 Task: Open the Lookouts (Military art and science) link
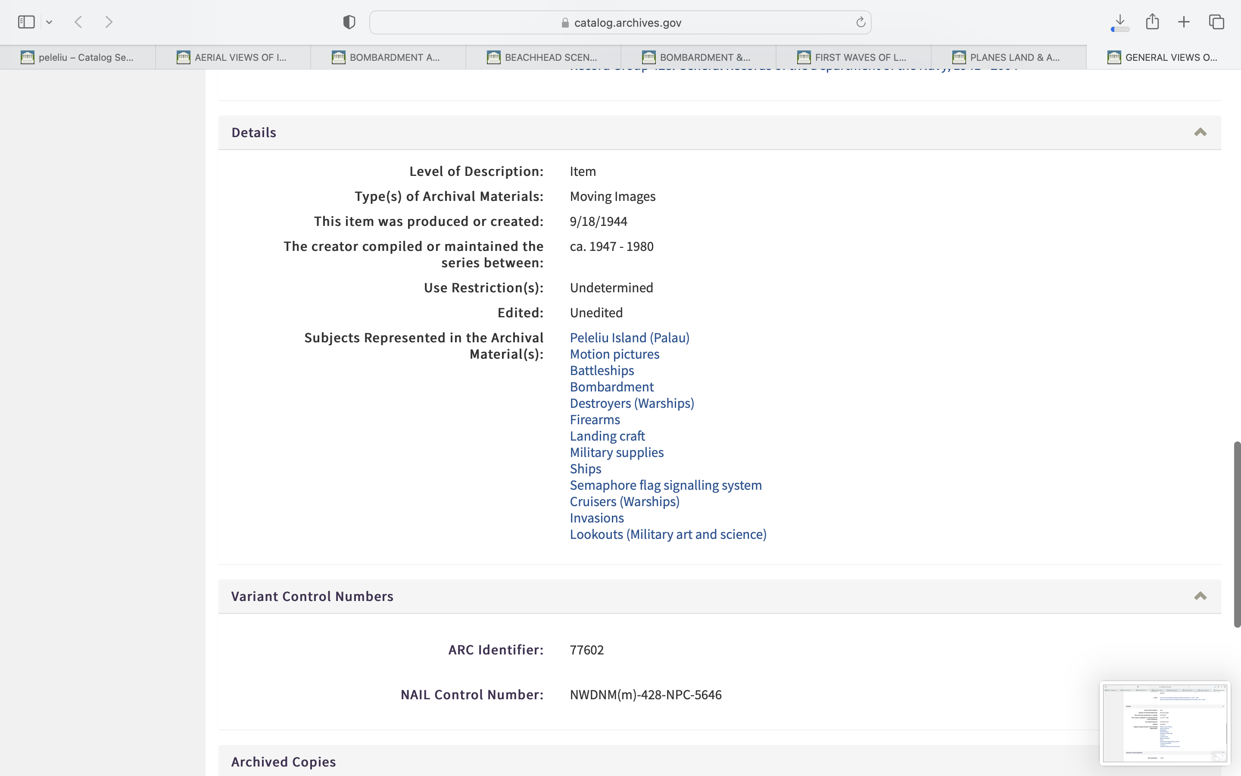[667, 534]
